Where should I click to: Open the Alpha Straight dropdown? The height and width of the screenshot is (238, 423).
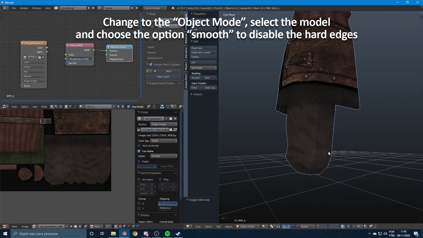click(x=164, y=156)
